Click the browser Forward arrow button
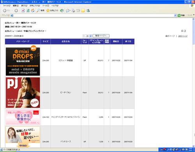195x152 pixels. pyautogui.click(x=16, y=11)
